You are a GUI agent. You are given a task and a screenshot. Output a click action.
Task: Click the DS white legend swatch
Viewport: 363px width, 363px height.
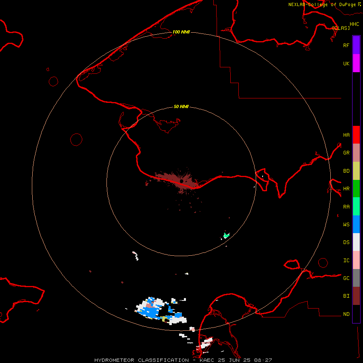tap(356, 242)
